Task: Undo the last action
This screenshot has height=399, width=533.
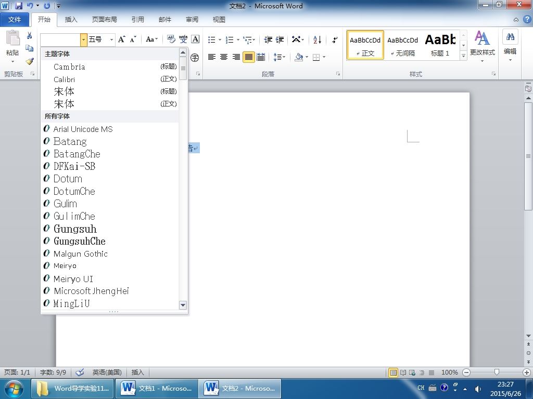Action: (x=30, y=6)
